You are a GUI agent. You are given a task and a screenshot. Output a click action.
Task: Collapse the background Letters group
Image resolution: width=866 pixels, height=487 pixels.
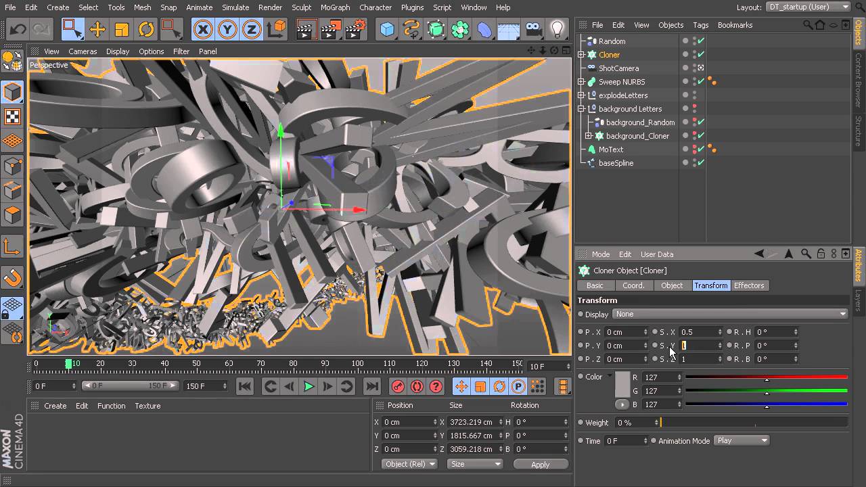pos(581,109)
